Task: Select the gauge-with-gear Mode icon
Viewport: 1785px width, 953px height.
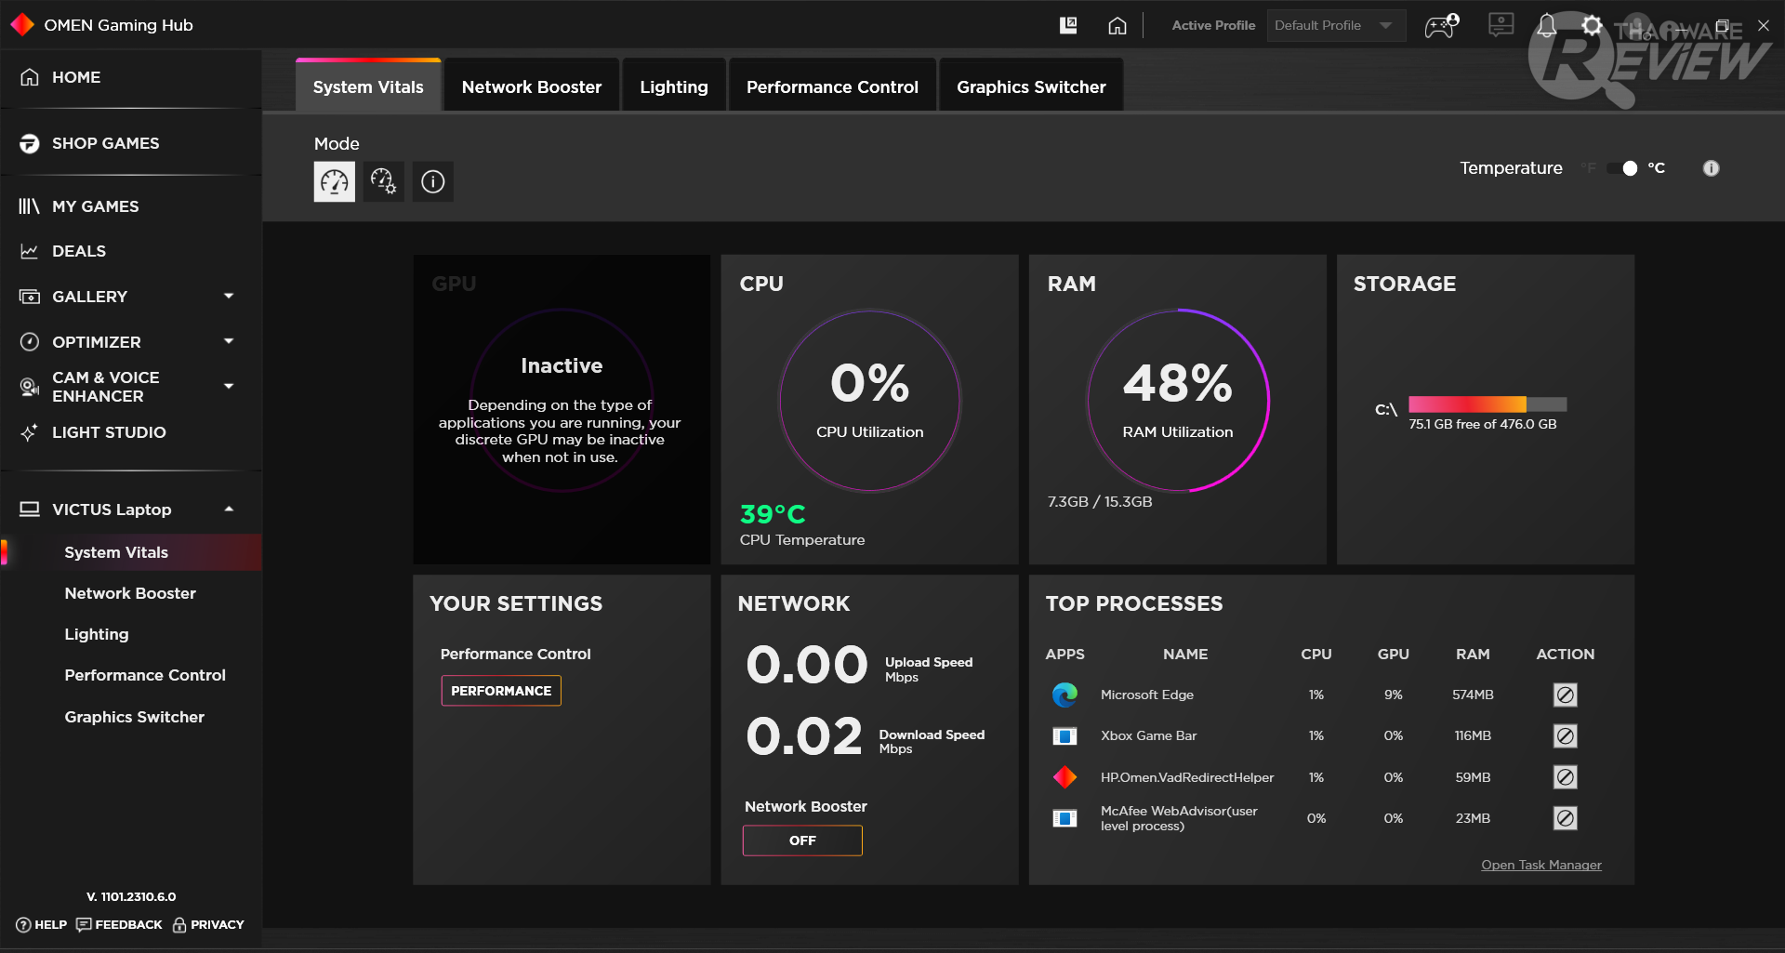Action: (x=383, y=181)
